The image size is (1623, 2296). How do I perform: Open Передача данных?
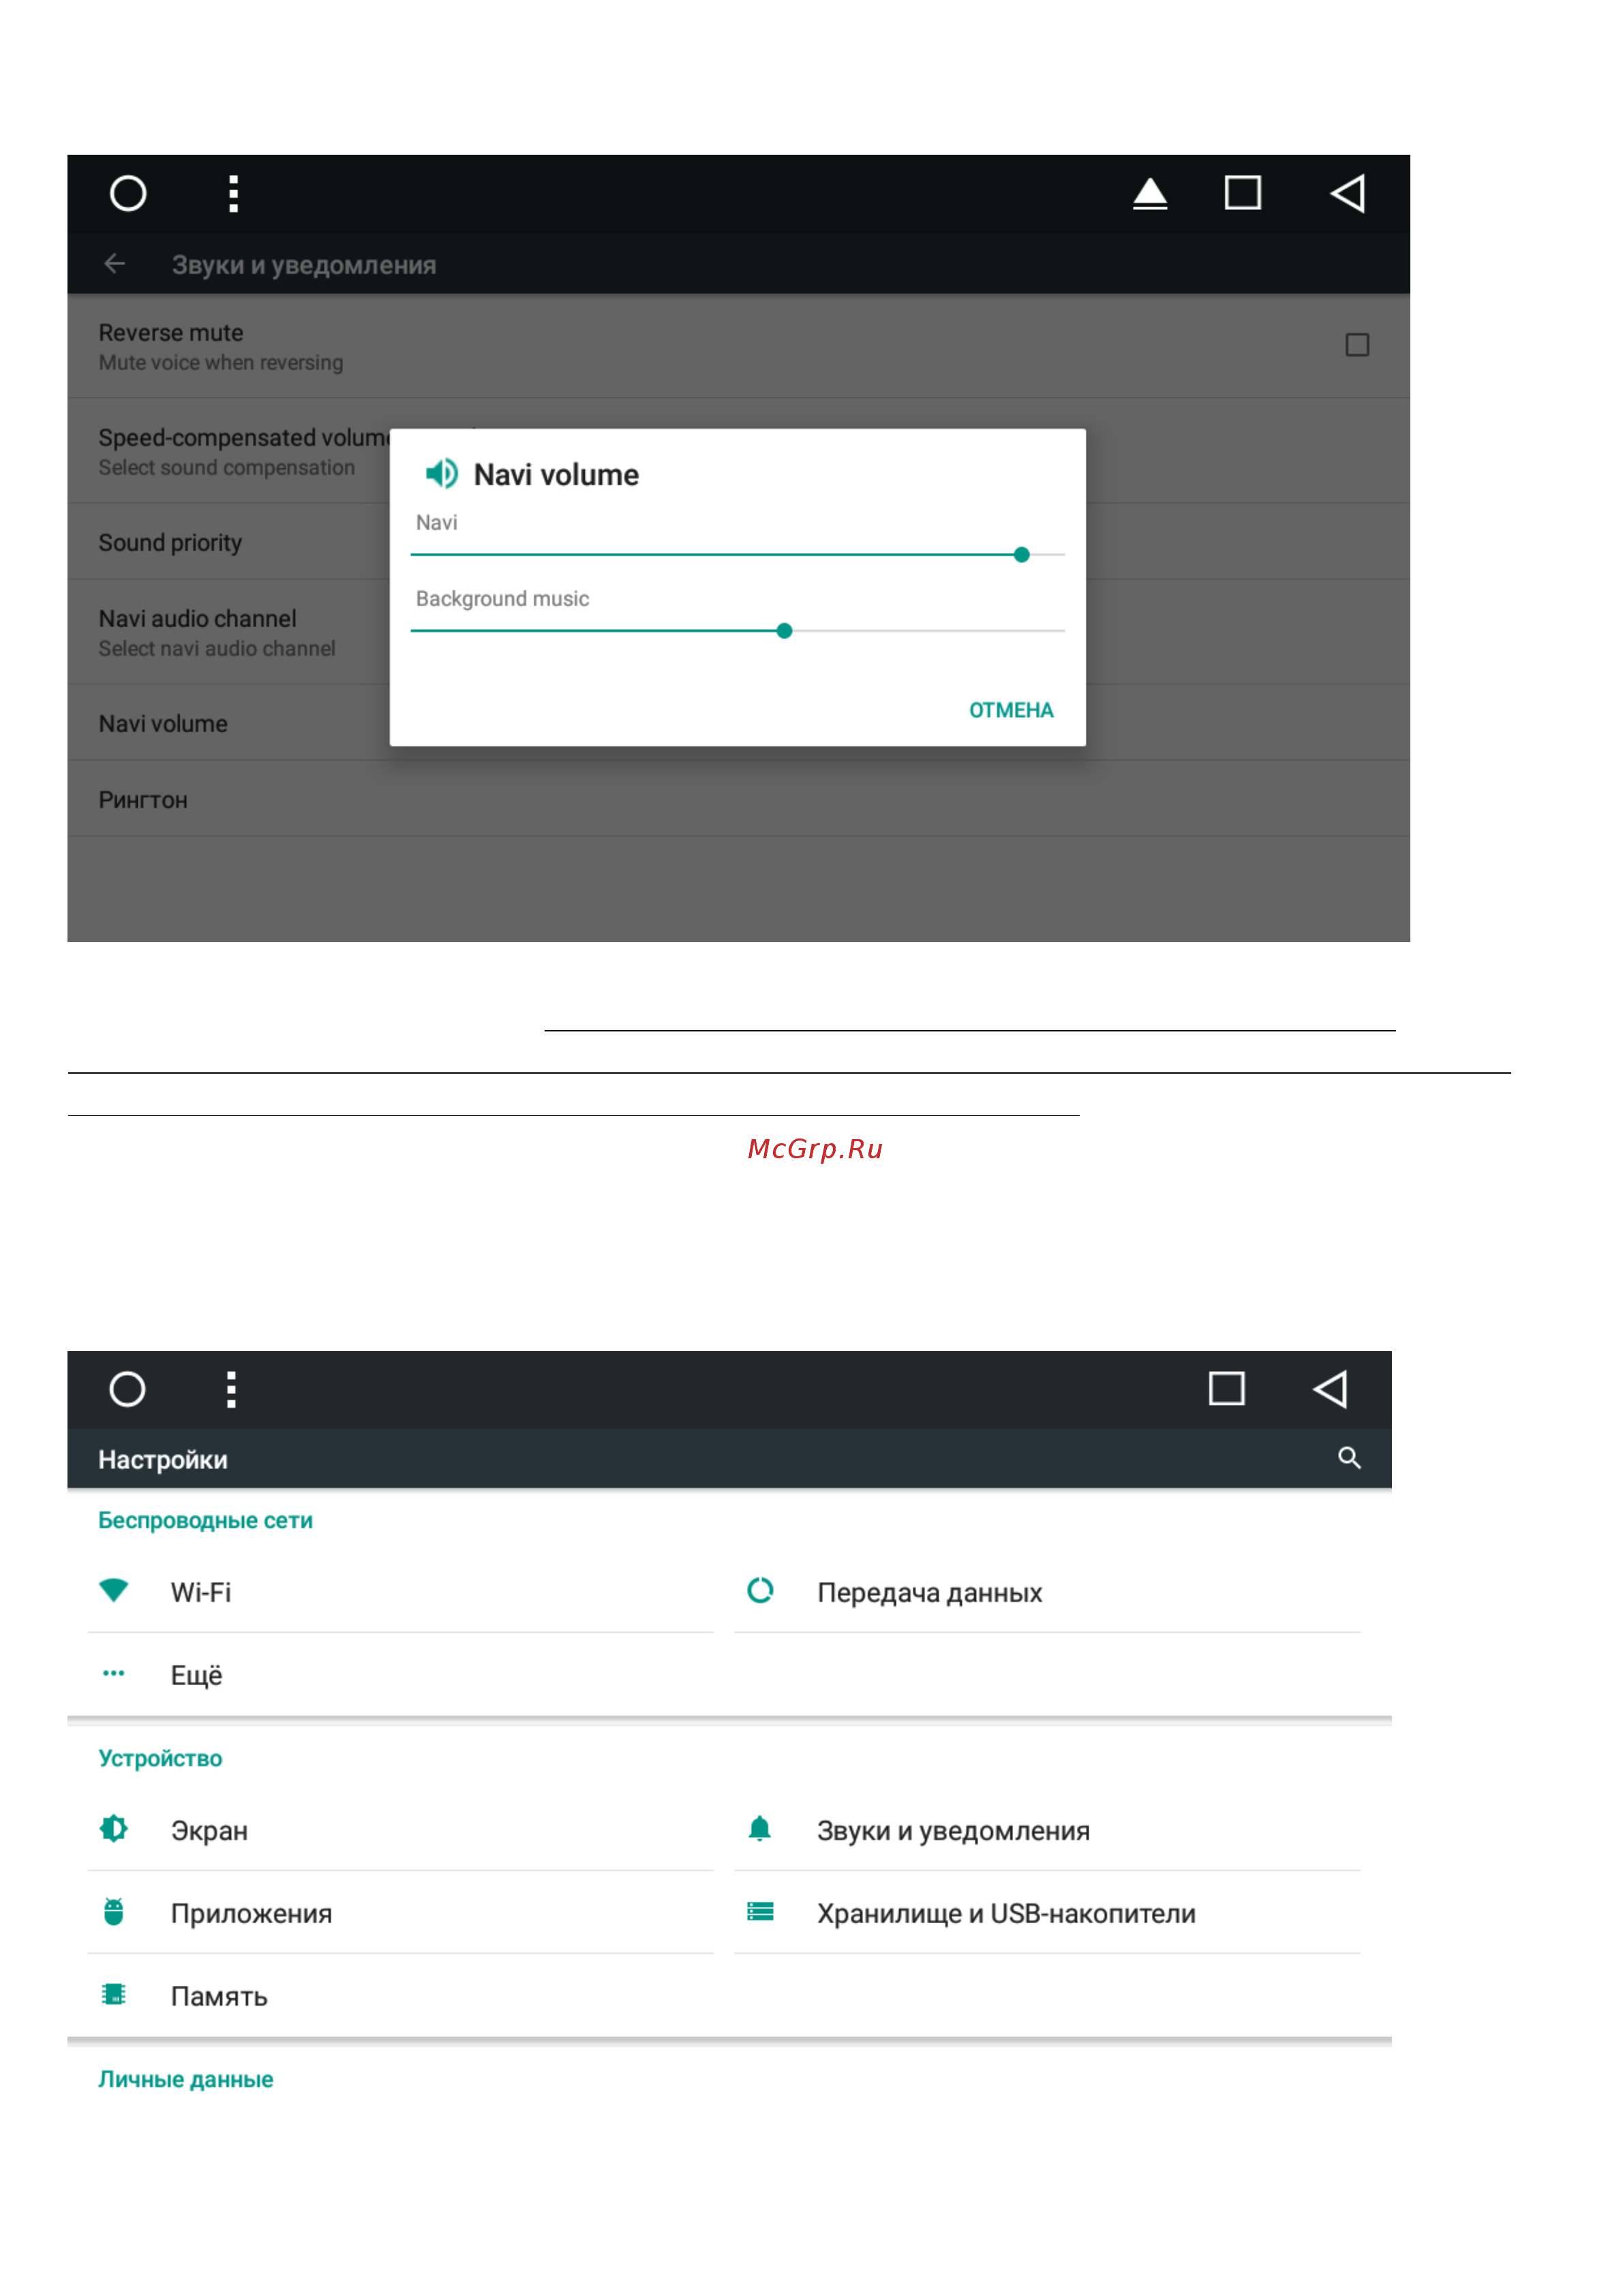[1047, 1592]
